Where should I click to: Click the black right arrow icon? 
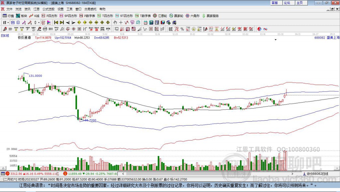click(73, 23)
